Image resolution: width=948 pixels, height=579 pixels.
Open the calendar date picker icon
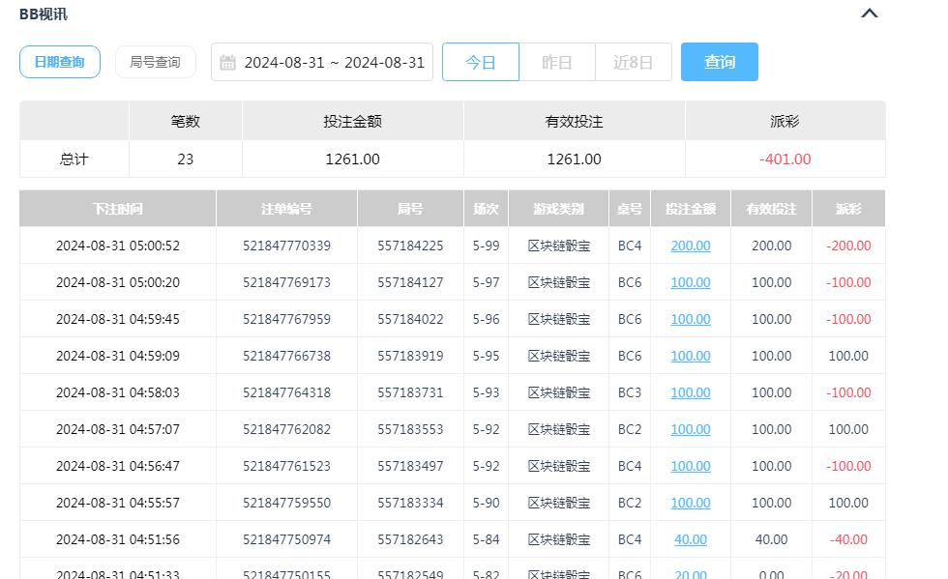(x=229, y=62)
